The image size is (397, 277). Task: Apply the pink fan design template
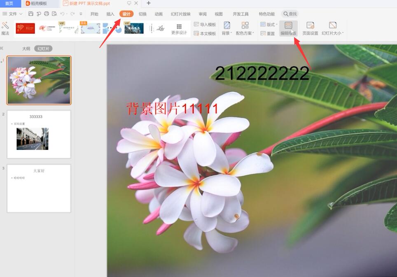[x=47, y=28]
